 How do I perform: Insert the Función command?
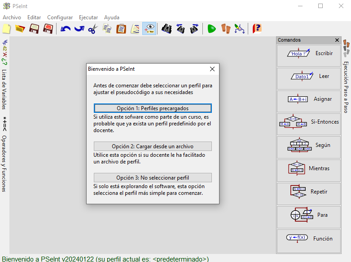pyautogui.click(x=309, y=241)
